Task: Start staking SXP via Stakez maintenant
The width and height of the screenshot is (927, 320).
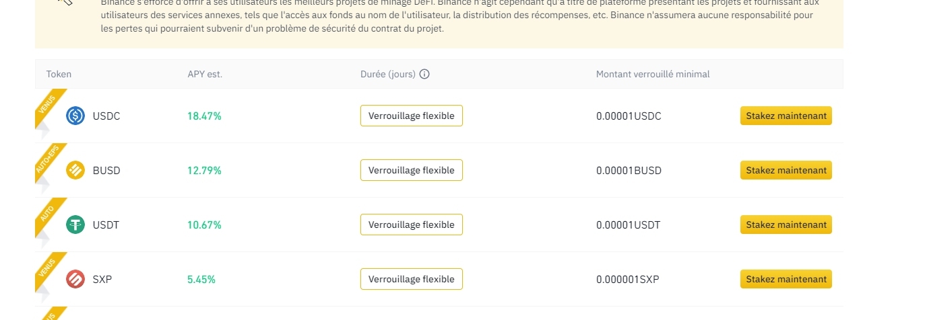Action: (786, 279)
